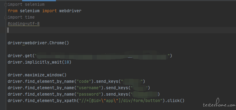Click the 'driver.maximize_window()' line
The image size is (236, 110).
point(37,75)
